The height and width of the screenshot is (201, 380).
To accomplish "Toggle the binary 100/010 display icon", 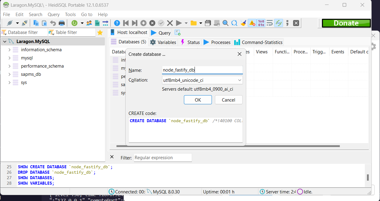I will tap(261, 23).
